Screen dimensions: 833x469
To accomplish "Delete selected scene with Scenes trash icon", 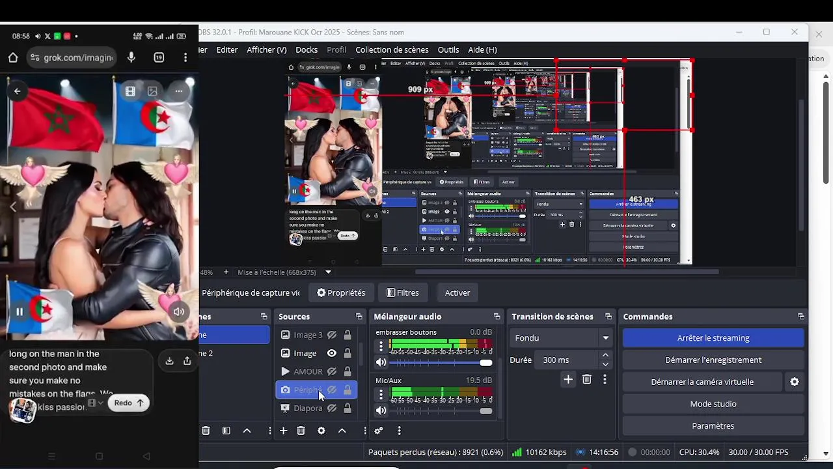I will tap(206, 431).
